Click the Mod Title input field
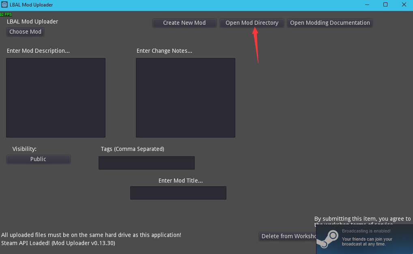413x254 pixels. (178, 193)
